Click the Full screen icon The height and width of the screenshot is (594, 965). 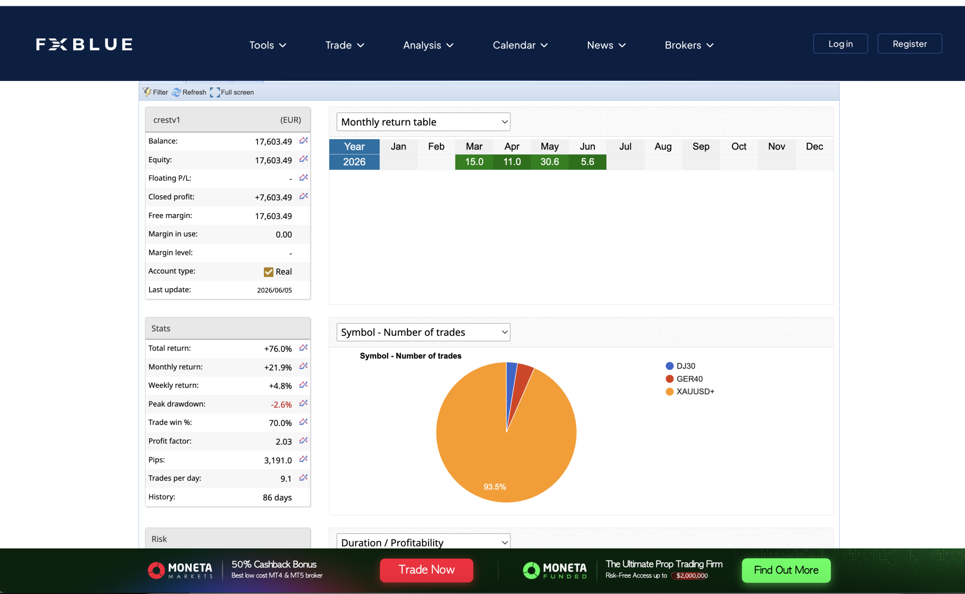coord(215,92)
